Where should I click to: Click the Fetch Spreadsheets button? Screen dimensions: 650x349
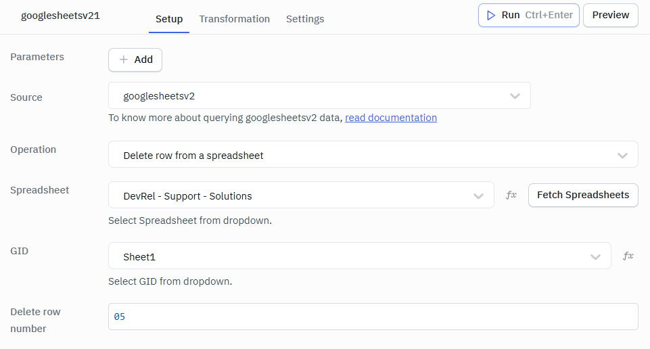click(x=582, y=195)
